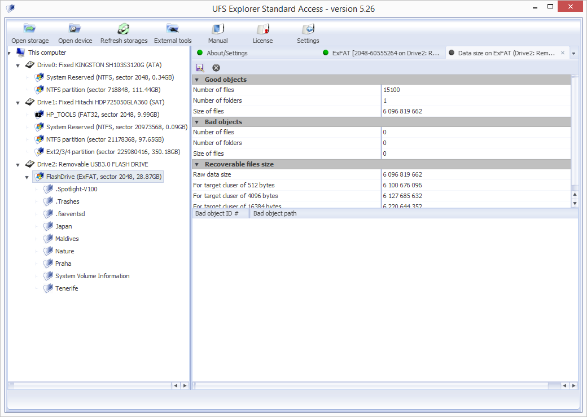Switch to the About/Settings tab
587x417 pixels.
click(227, 53)
